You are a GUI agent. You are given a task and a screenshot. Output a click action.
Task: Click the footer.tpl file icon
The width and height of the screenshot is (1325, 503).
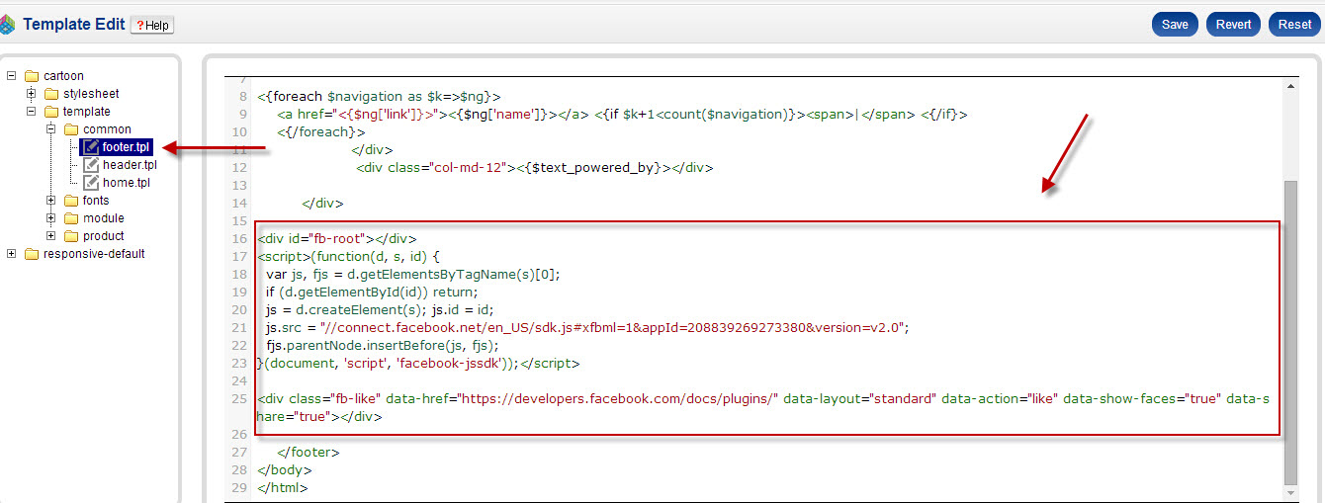tap(91, 147)
